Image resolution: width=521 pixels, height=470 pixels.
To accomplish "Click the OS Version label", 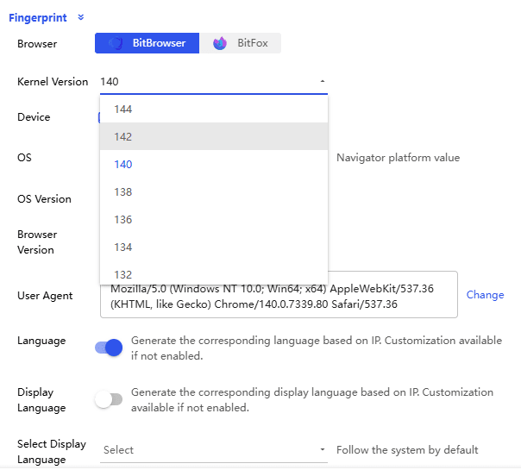I will pos(44,199).
